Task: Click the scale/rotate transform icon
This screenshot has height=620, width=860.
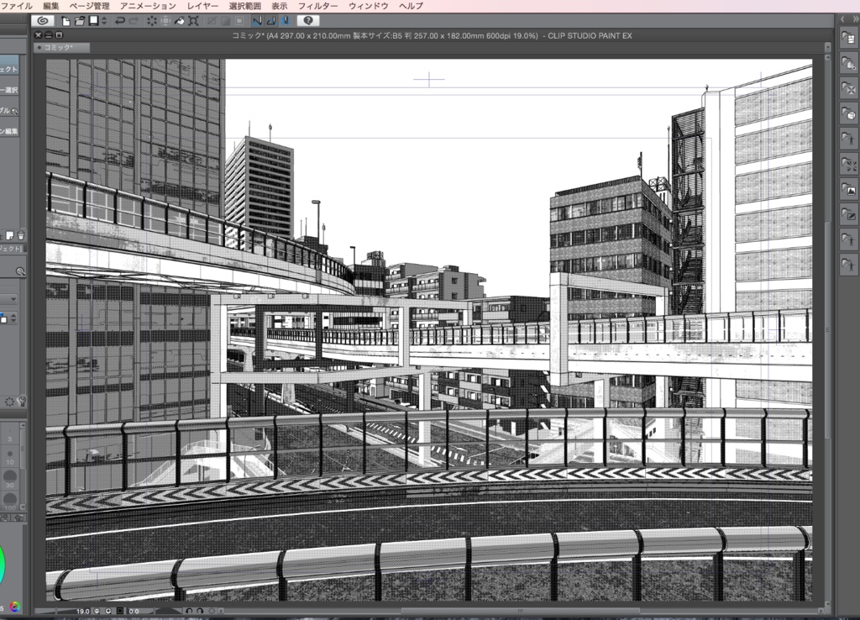Action: click(193, 21)
